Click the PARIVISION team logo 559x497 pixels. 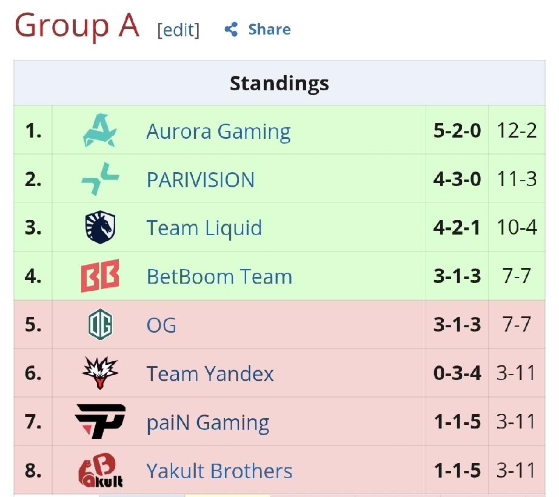[100, 179]
